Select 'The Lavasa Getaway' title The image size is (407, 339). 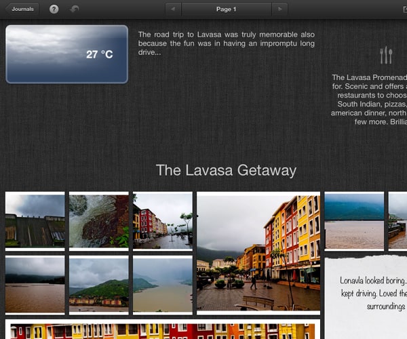pos(226,170)
